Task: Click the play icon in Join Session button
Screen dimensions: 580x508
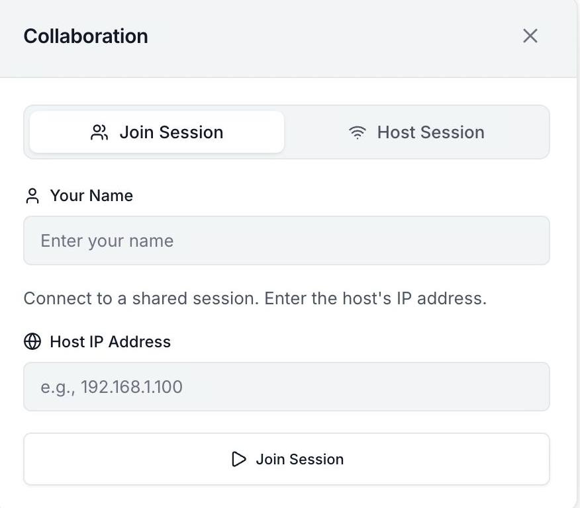Action: [239, 459]
